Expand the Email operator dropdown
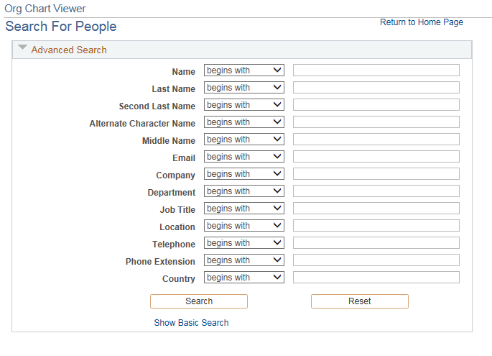Viewport: 492px width, 356px height. click(244, 157)
